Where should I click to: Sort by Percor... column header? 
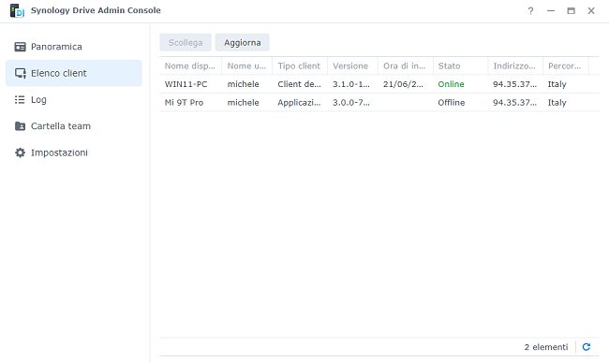tap(566, 65)
